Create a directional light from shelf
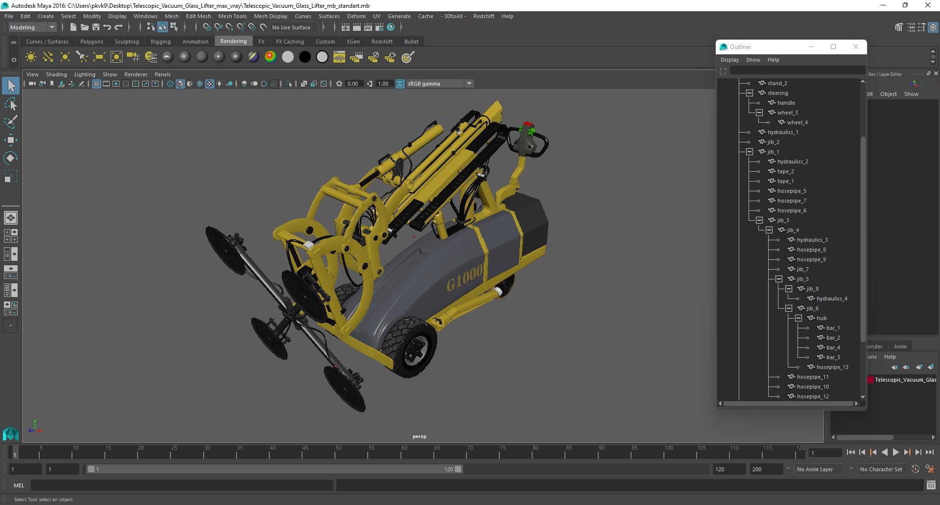This screenshot has height=505, width=940. point(48,57)
